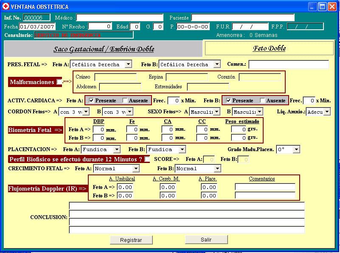Click the Score Feto A field
This screenshot has width=340, height=253.
coord(209,159)
